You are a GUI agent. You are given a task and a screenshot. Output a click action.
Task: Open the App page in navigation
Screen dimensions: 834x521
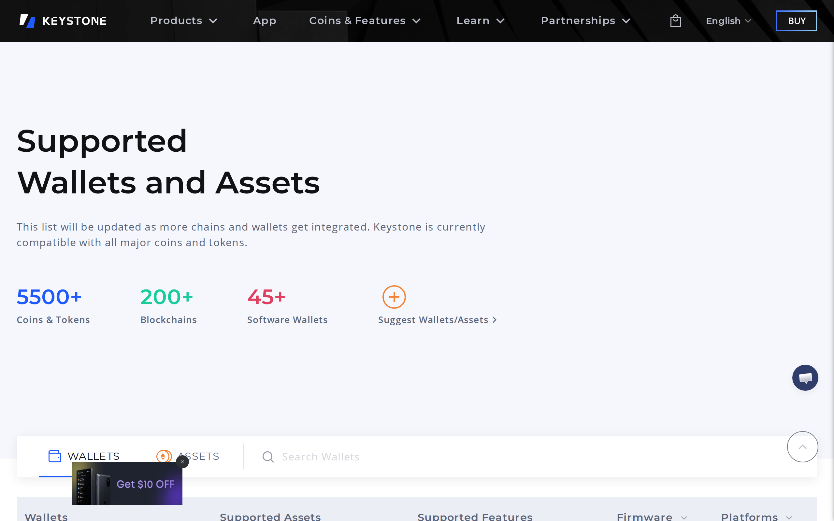coord(264,21)
